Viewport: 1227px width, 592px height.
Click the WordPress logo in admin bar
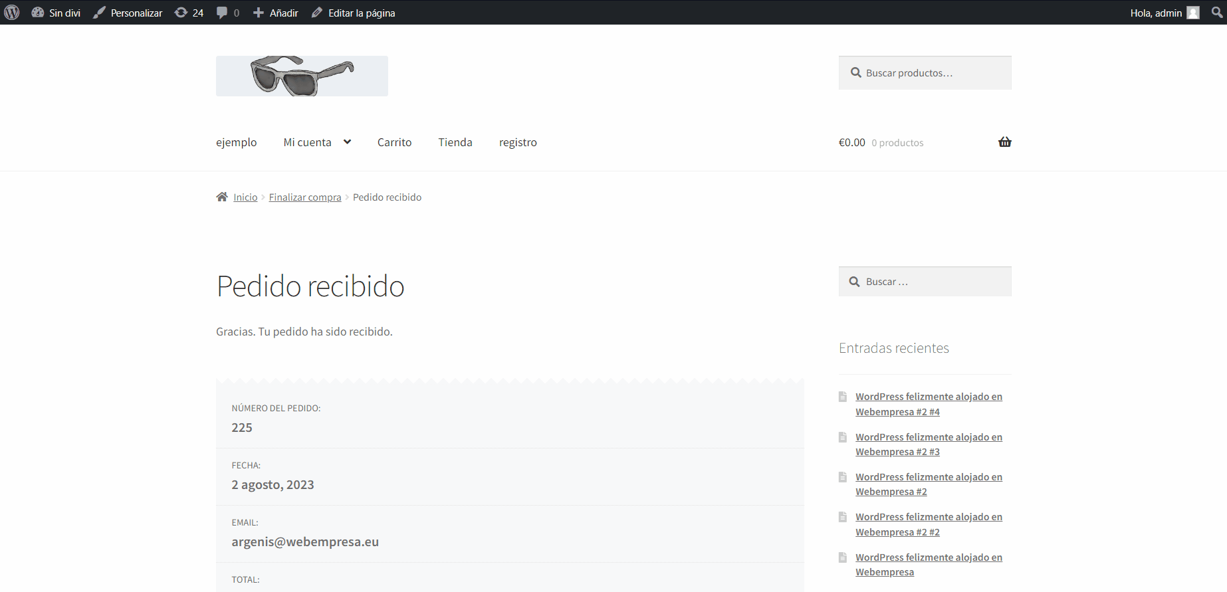click(x=12, y=13)
